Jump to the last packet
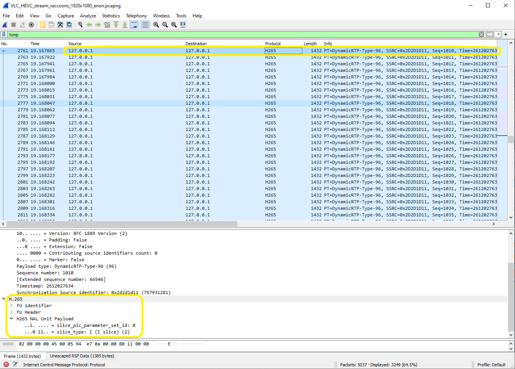This screenshot has width=515, height=369. coord(125,25)
